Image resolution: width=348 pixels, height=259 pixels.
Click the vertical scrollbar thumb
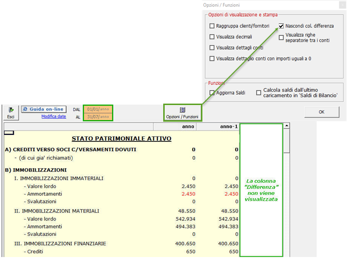point(287,141)
